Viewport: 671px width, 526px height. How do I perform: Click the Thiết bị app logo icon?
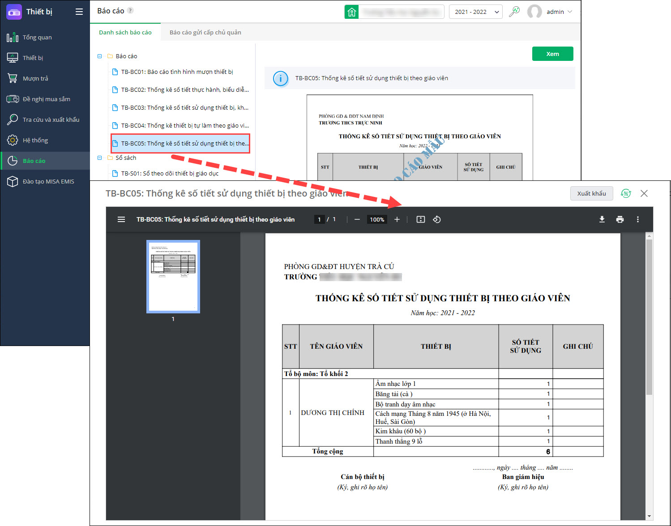[x=14, y=12]
